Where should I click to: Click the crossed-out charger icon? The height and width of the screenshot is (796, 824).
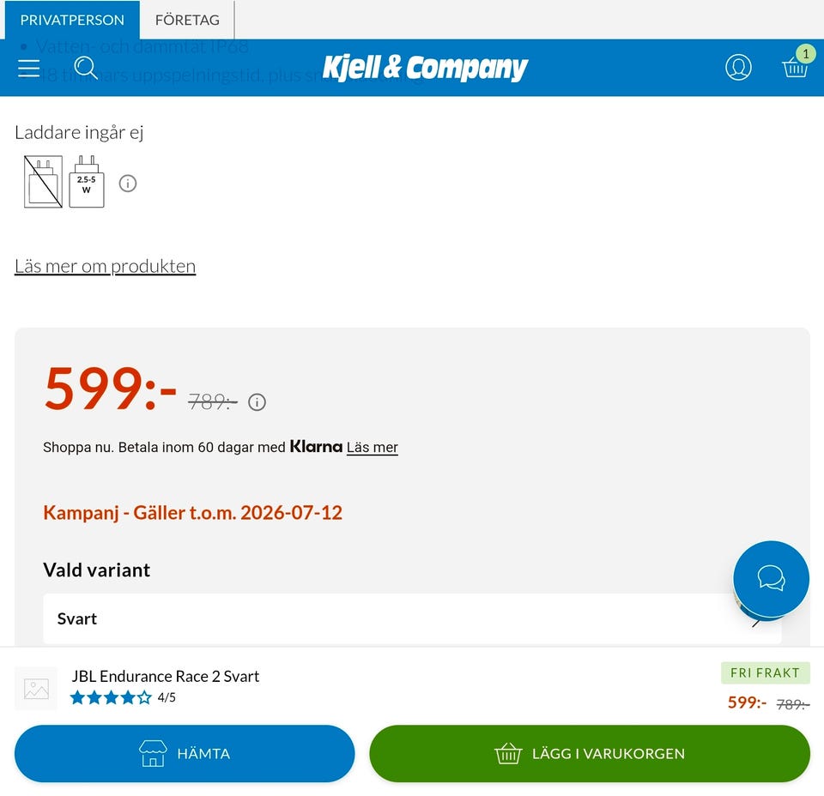point(43,182)
